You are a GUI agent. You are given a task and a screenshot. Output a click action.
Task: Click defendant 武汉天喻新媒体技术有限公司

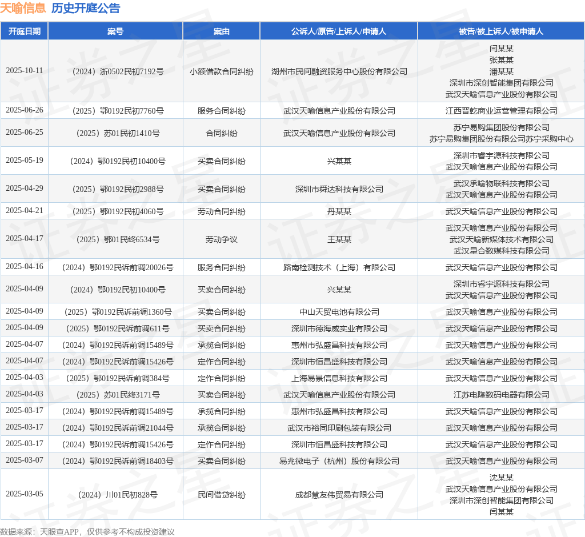point(502,239)
